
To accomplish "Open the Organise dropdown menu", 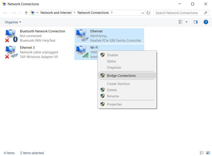I will (13, 22).
